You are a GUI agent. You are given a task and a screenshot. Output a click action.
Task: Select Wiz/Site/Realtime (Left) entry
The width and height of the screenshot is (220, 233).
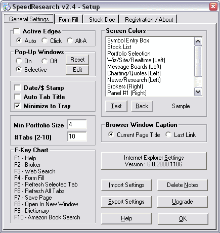(150, 60)
